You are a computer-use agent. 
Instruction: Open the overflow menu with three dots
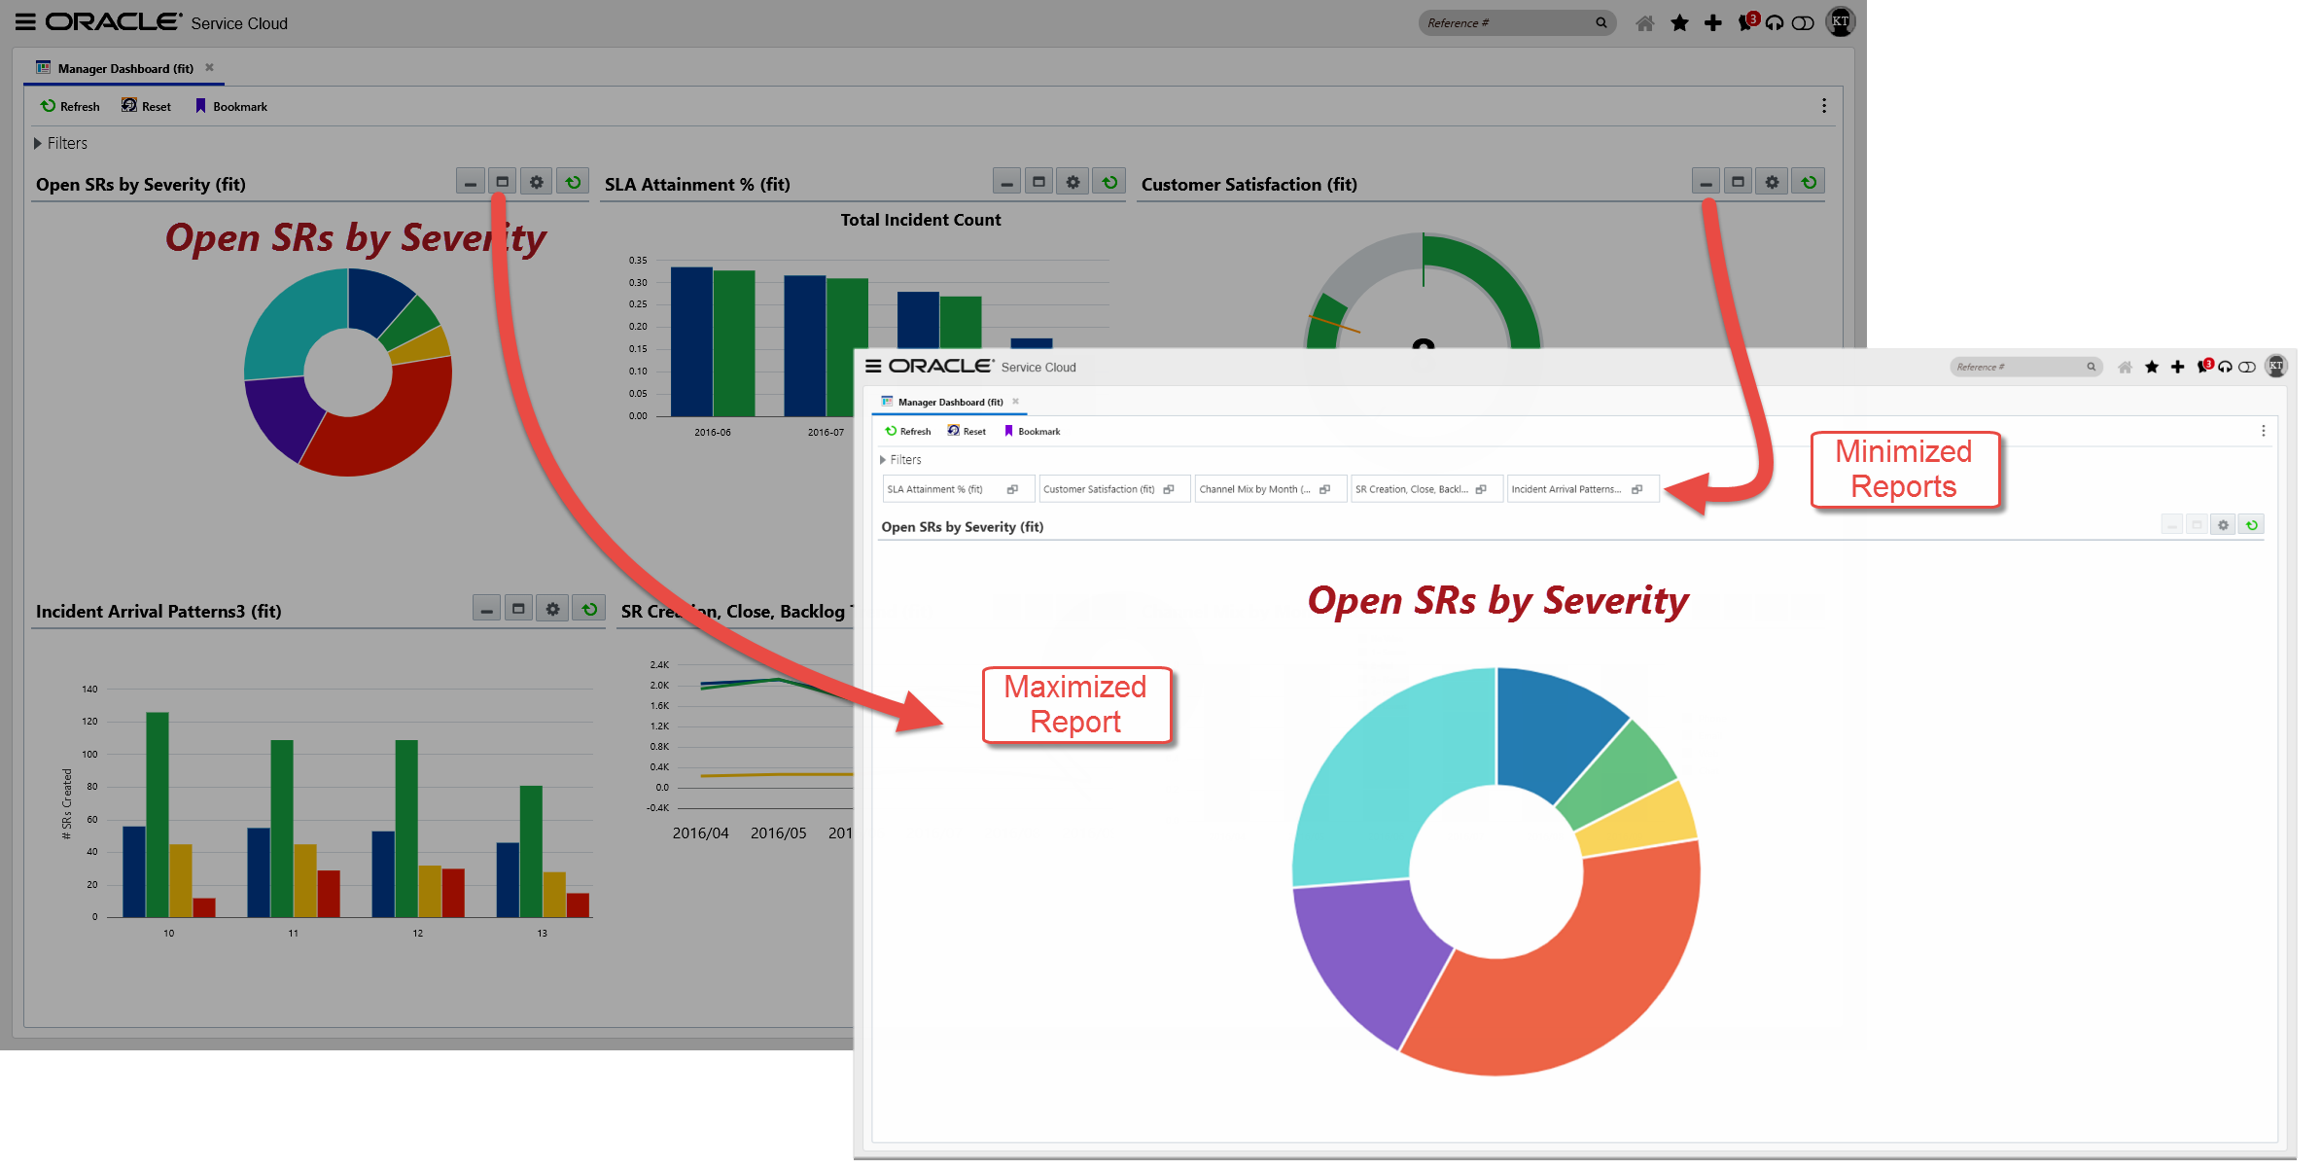[x=1823, y=105]
